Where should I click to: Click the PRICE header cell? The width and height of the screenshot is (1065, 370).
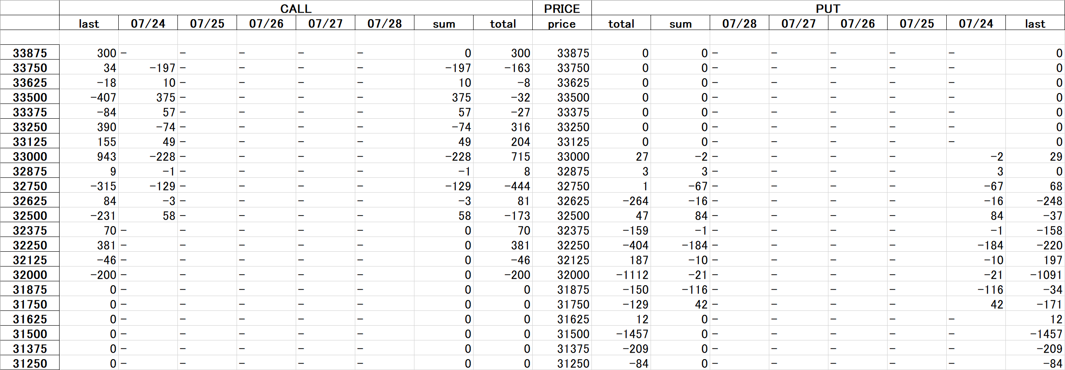[x=562, y=8]
